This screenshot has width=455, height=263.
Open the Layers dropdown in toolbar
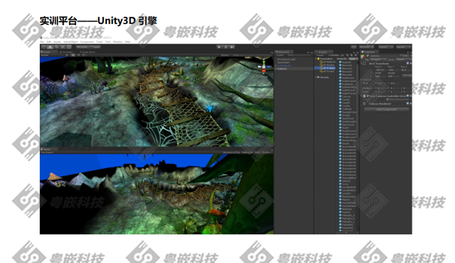pos(386,47)
